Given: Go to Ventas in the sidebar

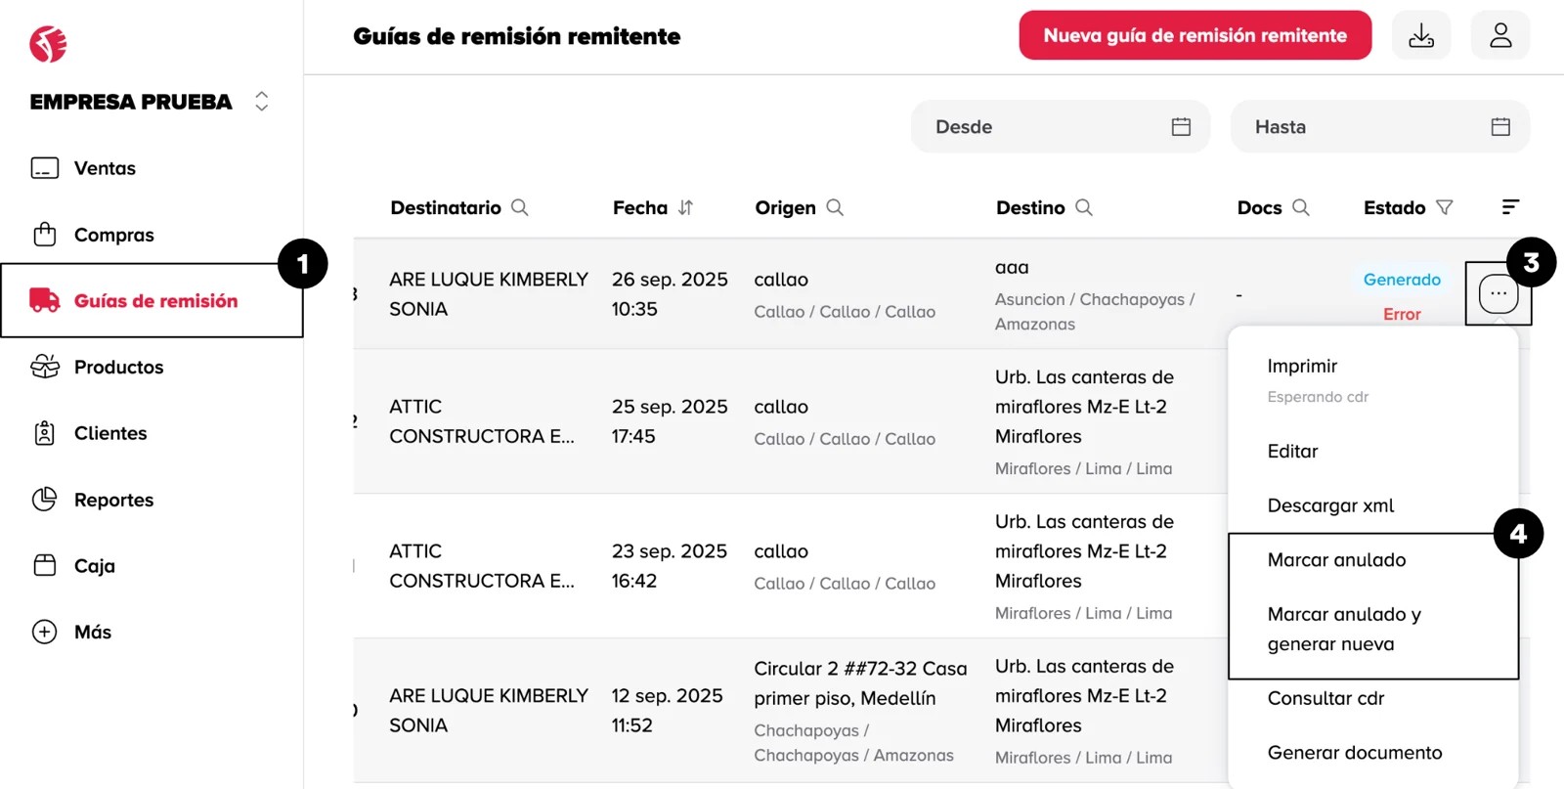Looking at the screenshot, I should point(104,168).
